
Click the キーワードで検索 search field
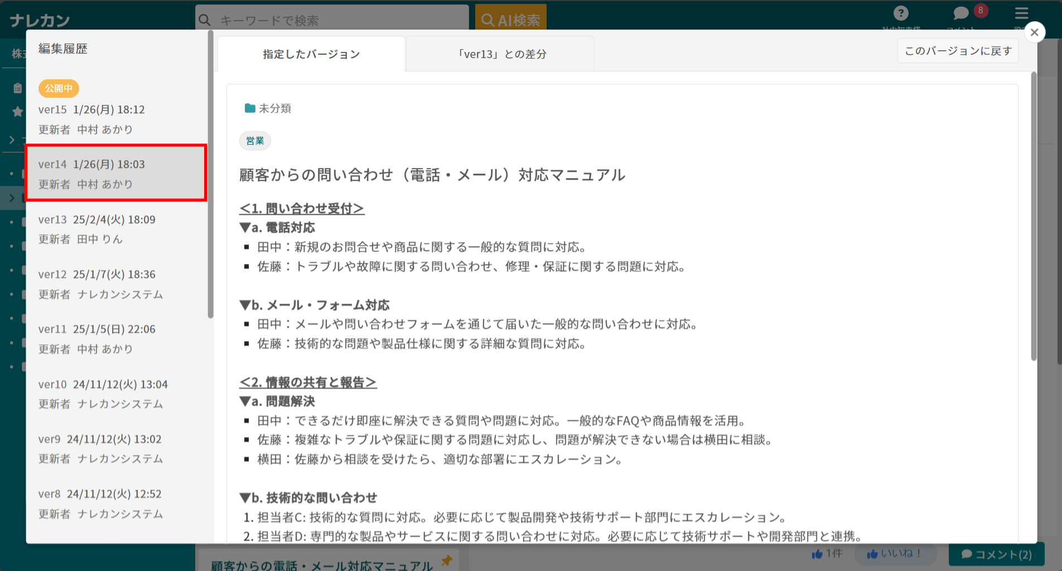pos(331,18)
